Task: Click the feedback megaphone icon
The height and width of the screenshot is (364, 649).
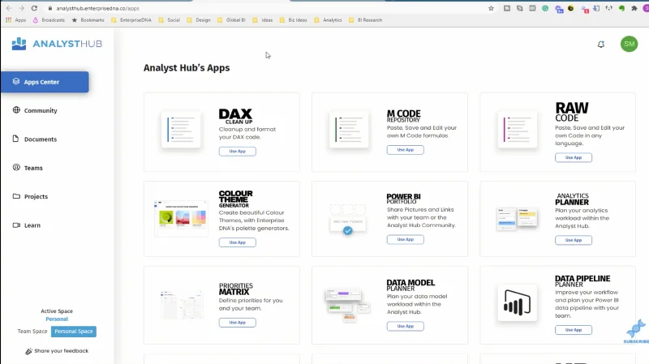Action: click(x=28, y=351)
